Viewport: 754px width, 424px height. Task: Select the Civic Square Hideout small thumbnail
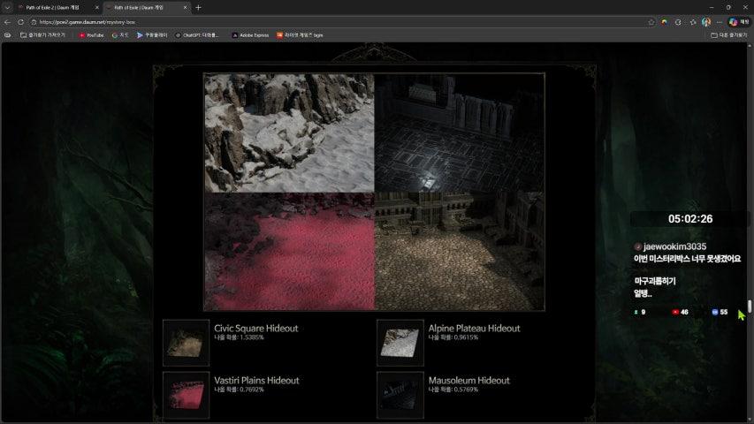(x=187, y=343)
